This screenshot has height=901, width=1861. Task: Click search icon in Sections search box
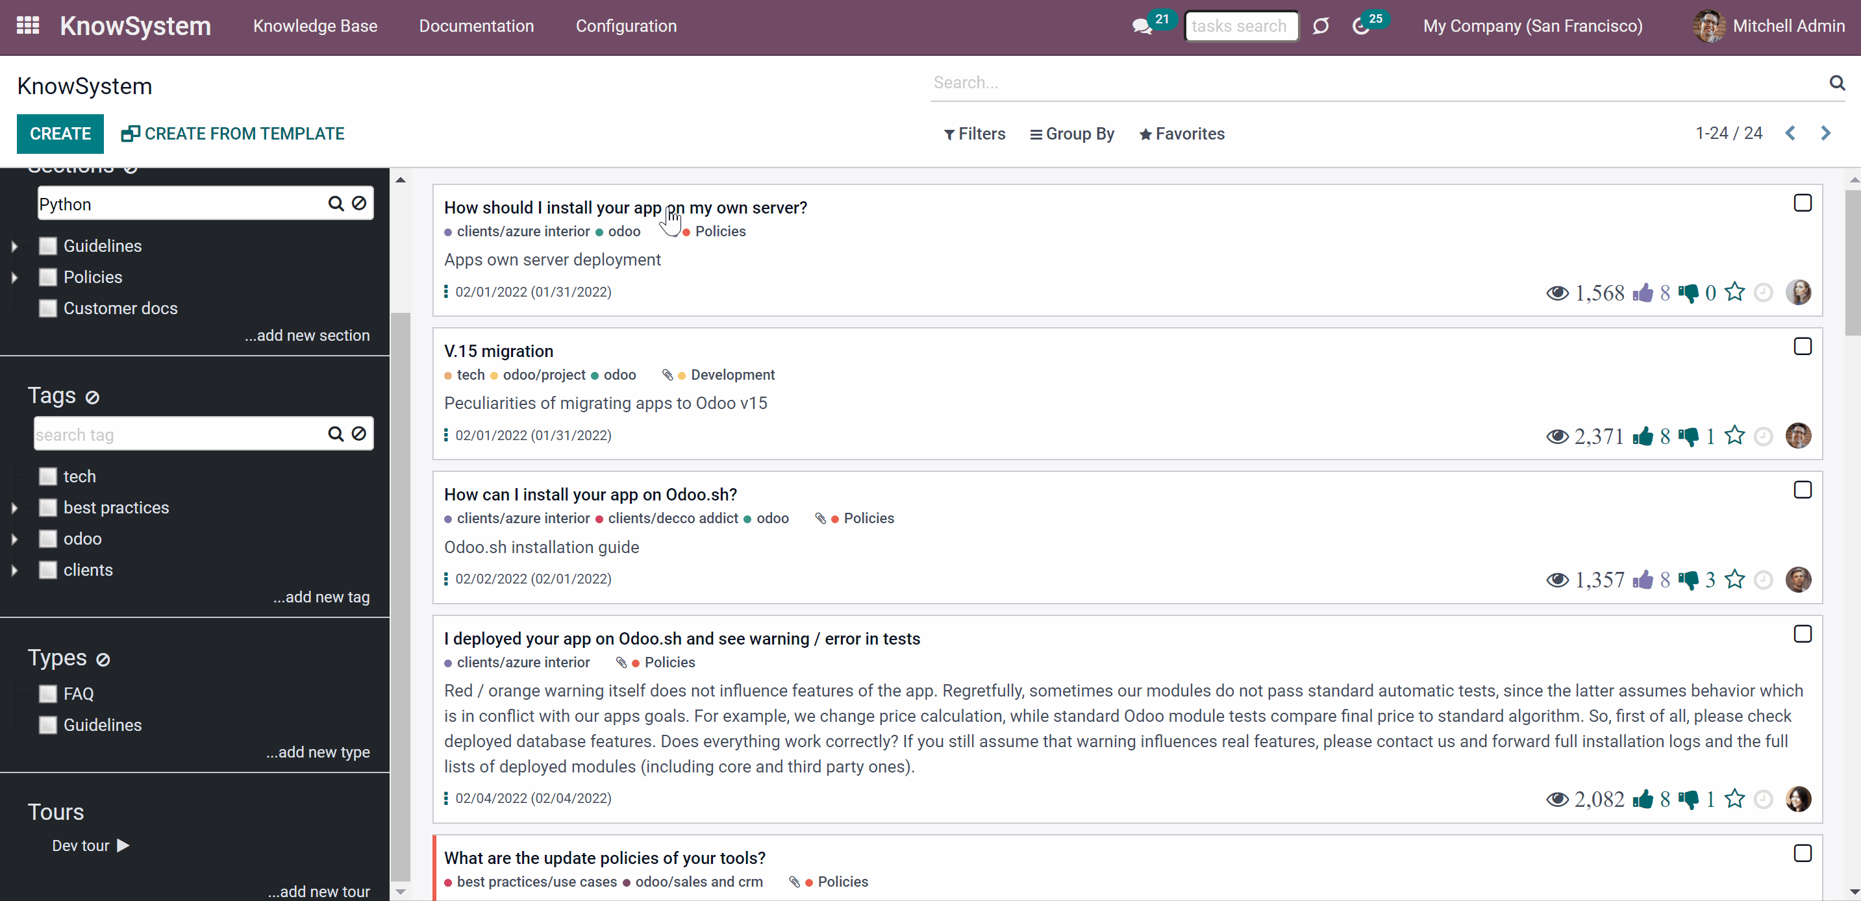point(335,204)
